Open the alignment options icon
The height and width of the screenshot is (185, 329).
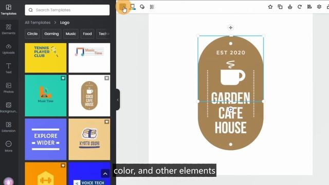point(309,7)
